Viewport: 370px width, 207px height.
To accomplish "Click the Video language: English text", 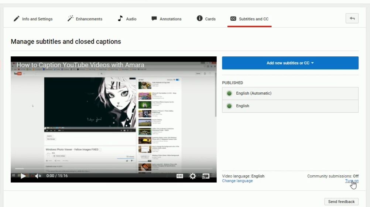I will (243, 176).
